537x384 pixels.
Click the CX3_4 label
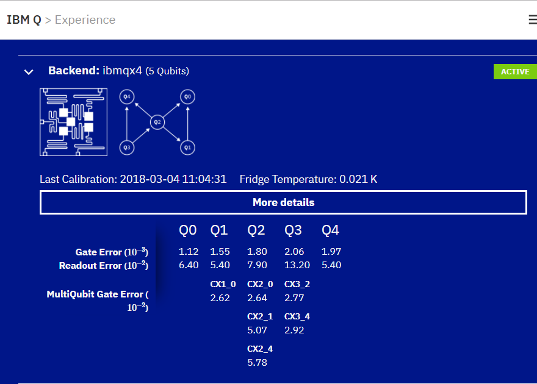tap(297, 316)
